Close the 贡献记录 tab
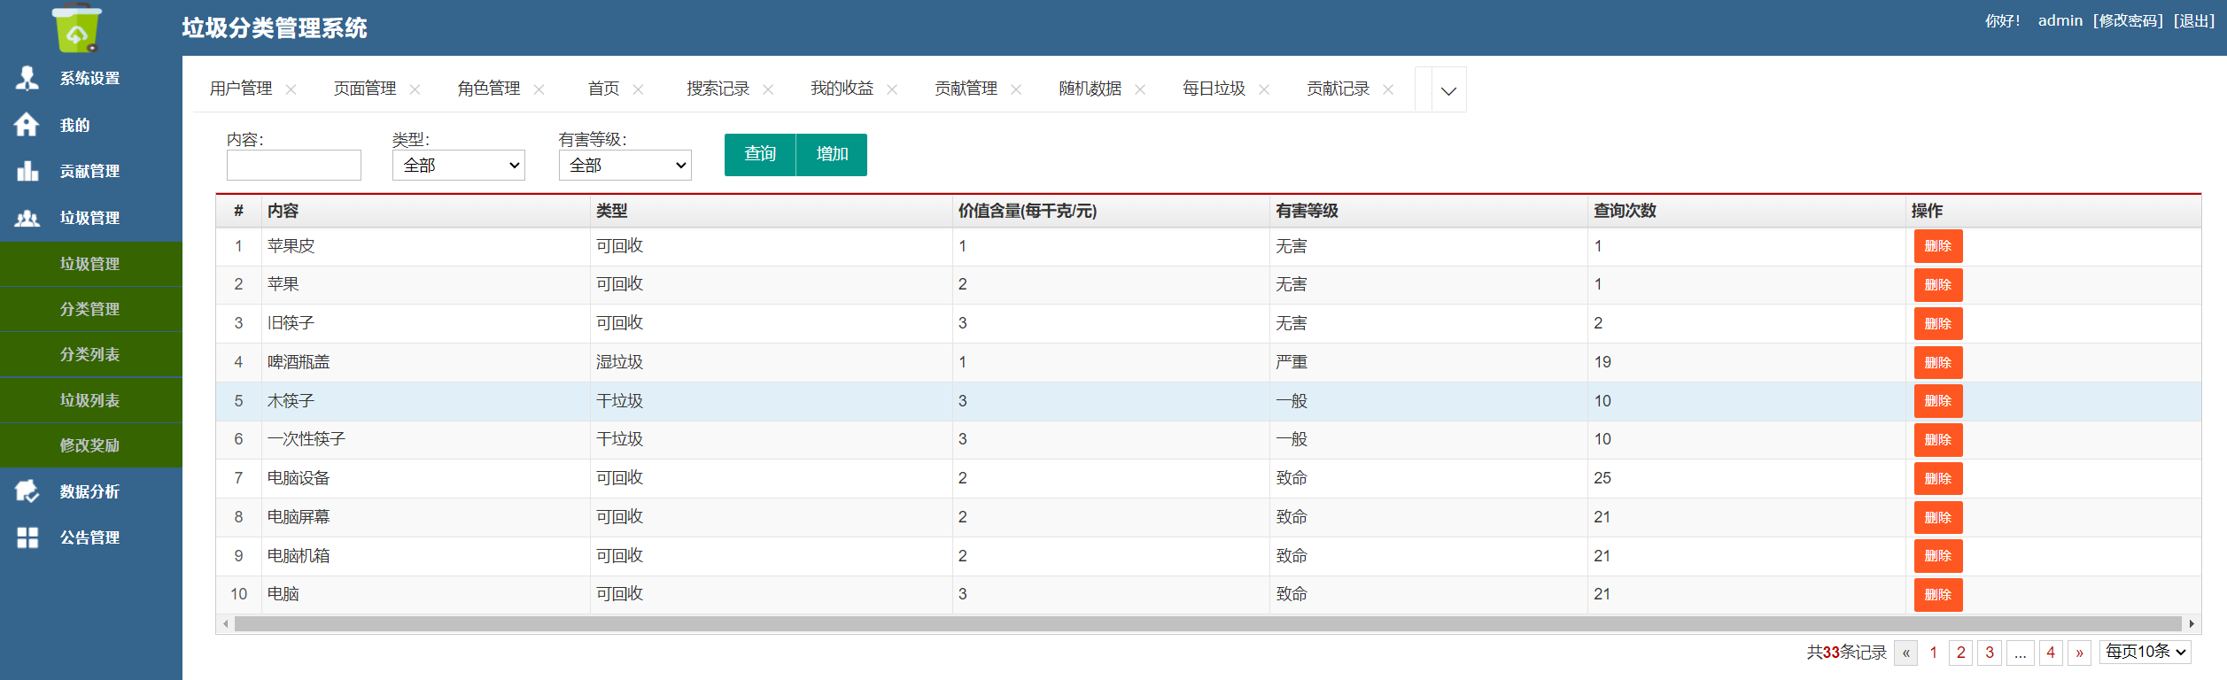2227x680 pixels. [1388, 89]
